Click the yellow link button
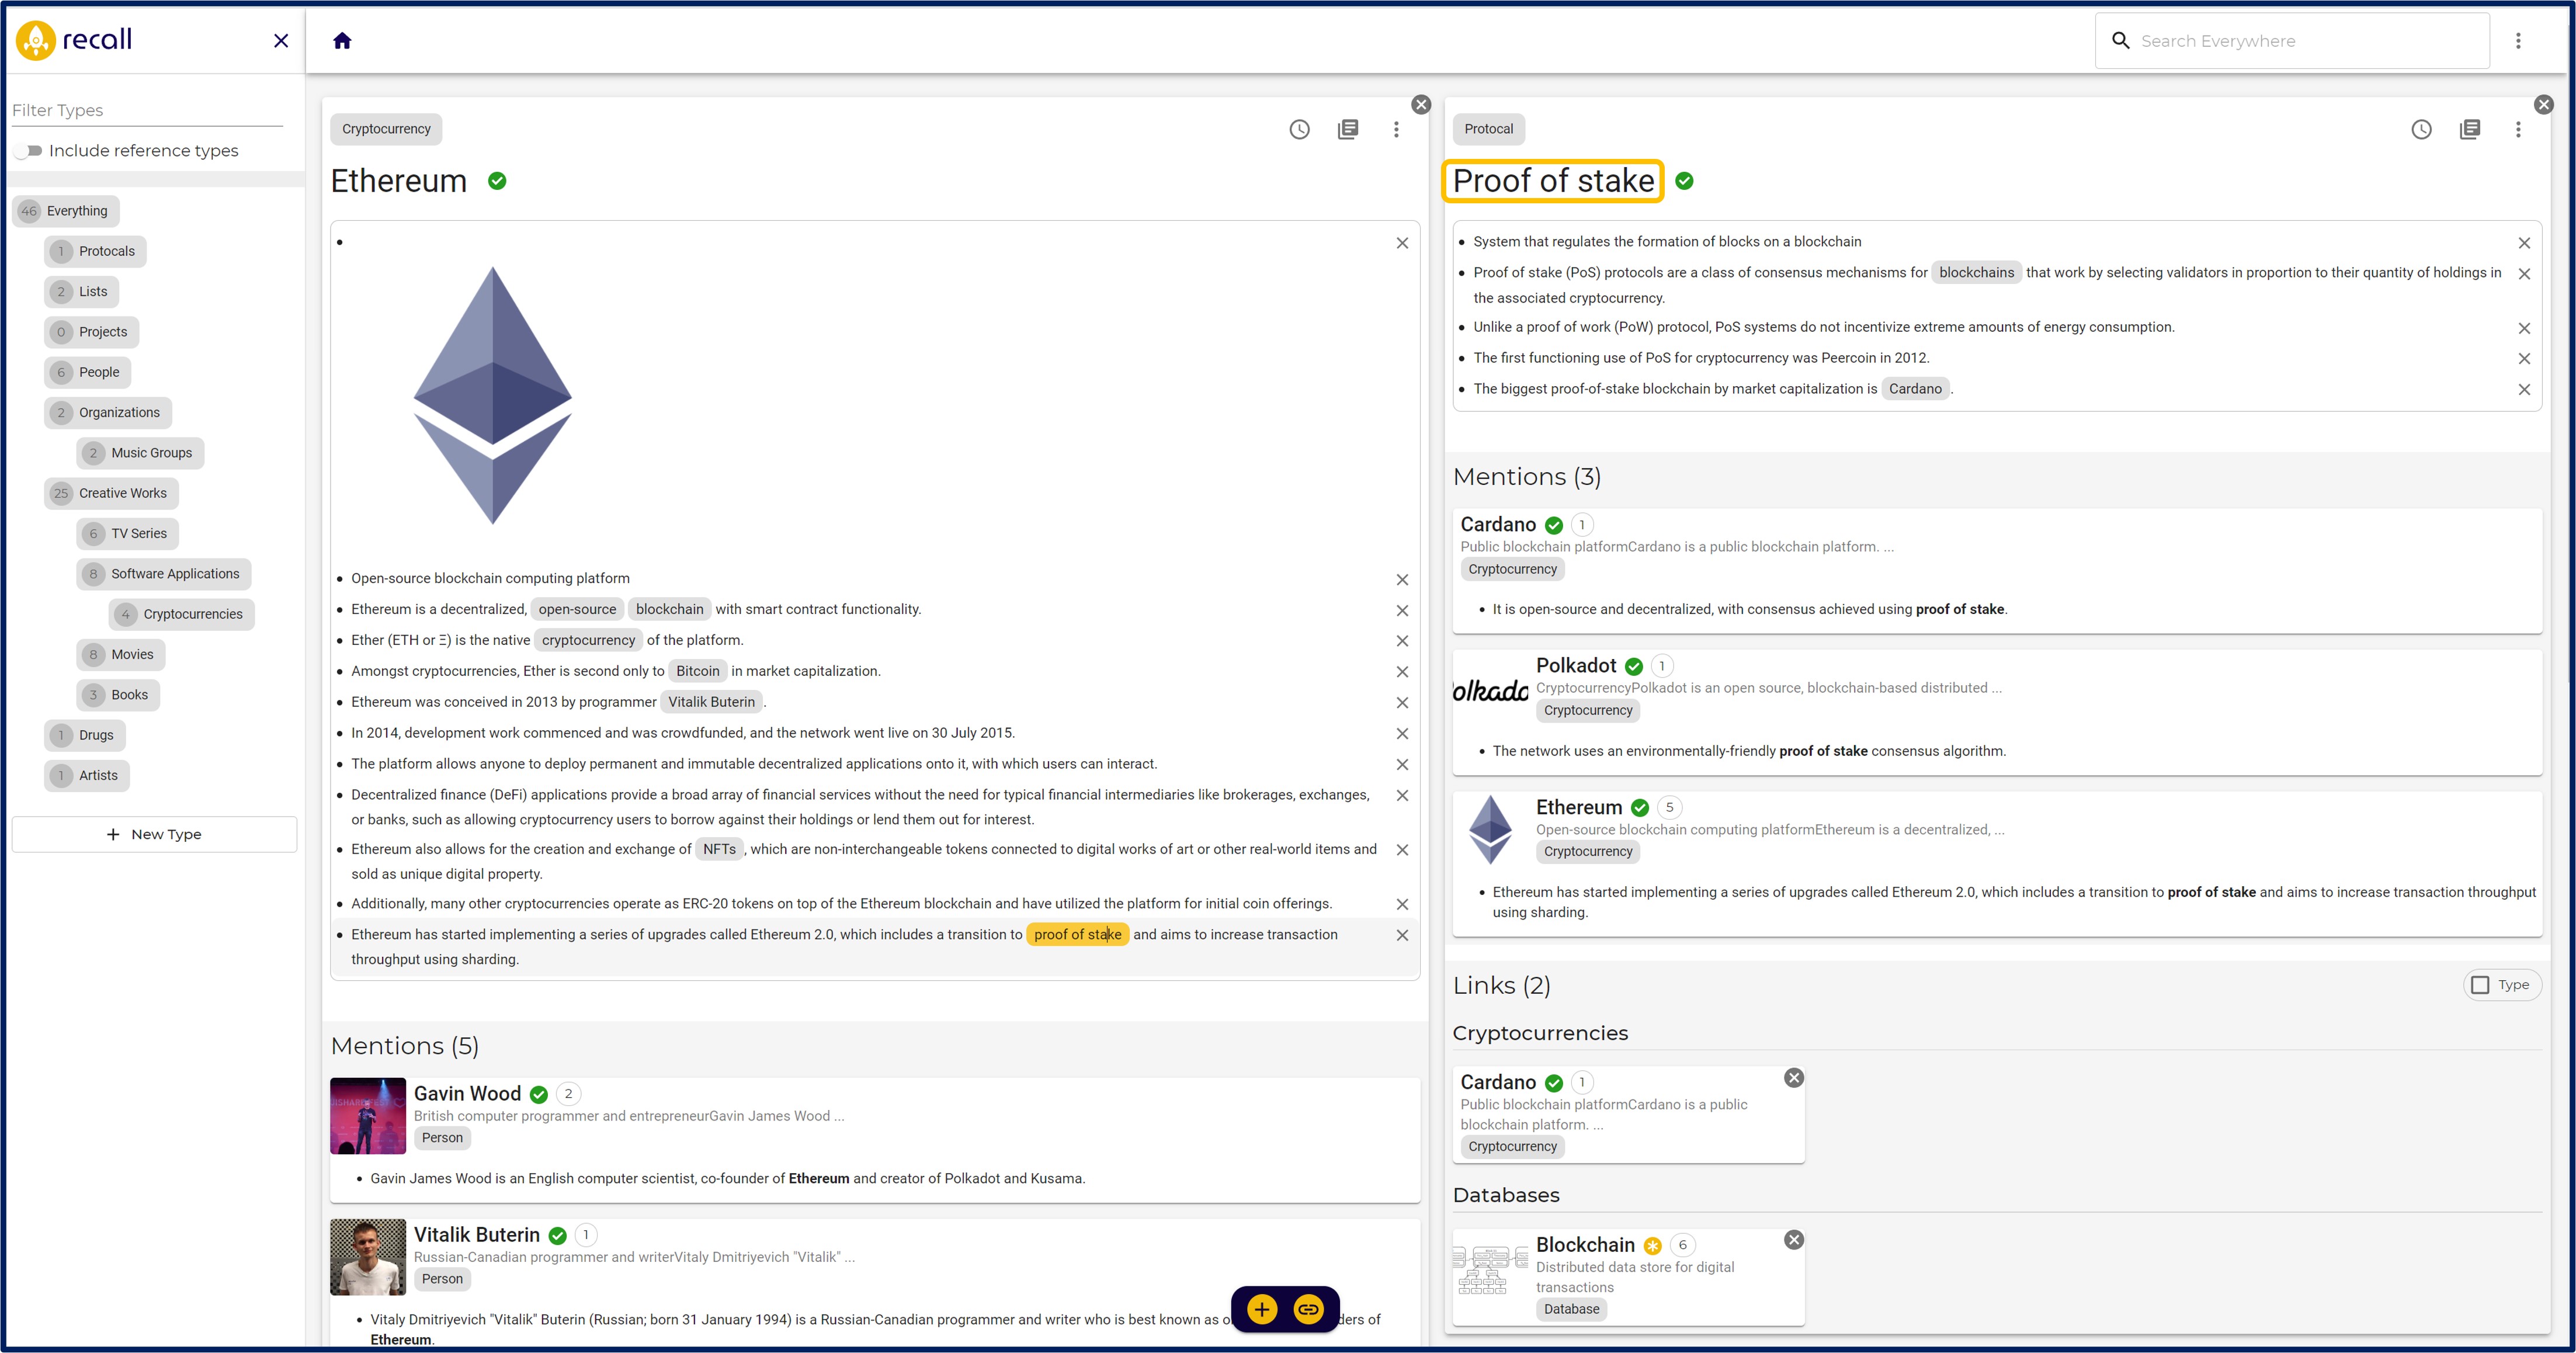The width and height of the screenshot is (2576, 1353). [x=1308, y=1309]
